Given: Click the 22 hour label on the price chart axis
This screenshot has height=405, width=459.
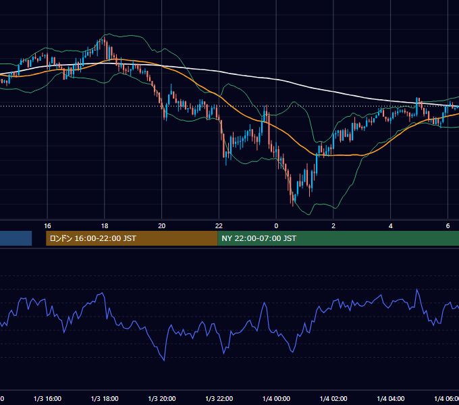Looking at the screenshot, I should click(219, 226).
